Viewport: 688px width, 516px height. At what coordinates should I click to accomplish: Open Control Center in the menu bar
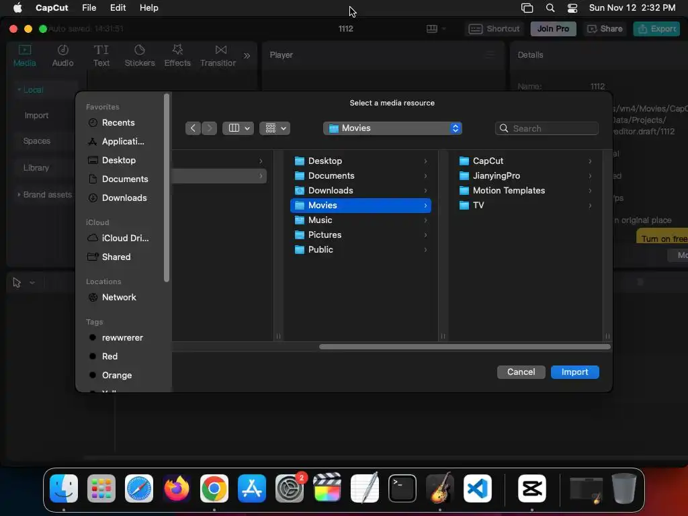click(572, 8)
